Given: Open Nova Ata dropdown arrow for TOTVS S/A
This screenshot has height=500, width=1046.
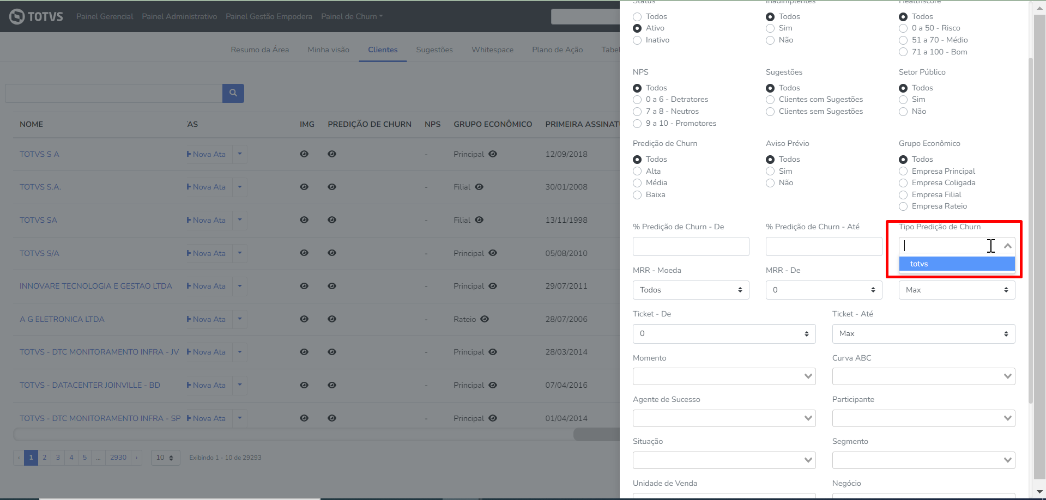Looking at the screenshot, I should [x=240, y=253].
